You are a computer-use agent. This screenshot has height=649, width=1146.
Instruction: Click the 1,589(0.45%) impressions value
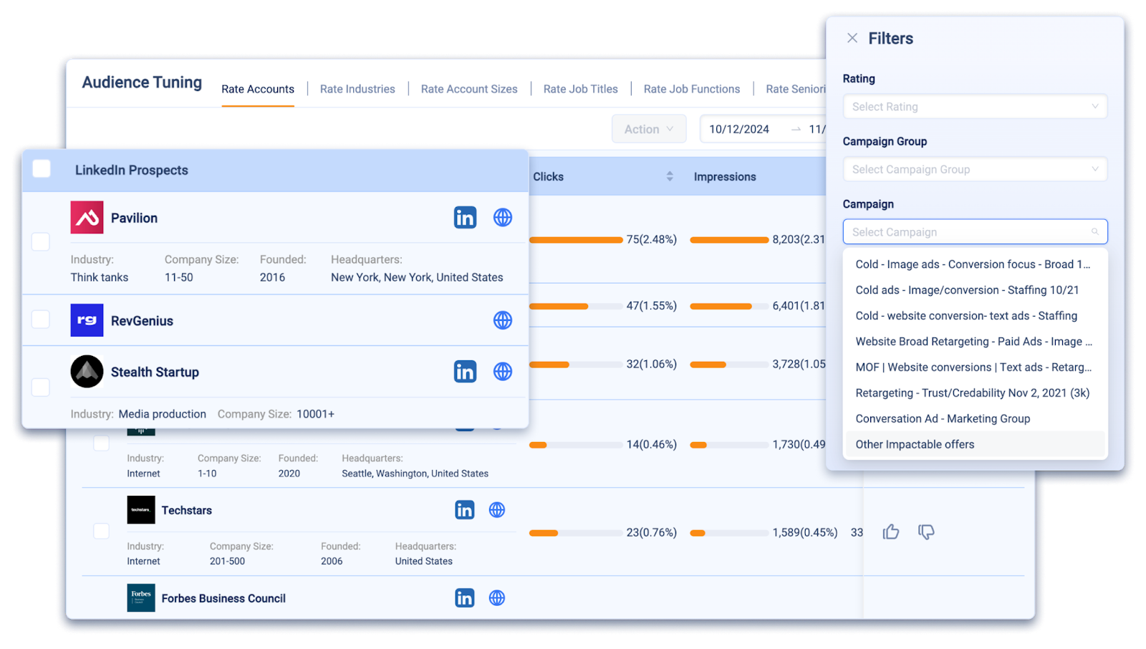coord(805,532)
